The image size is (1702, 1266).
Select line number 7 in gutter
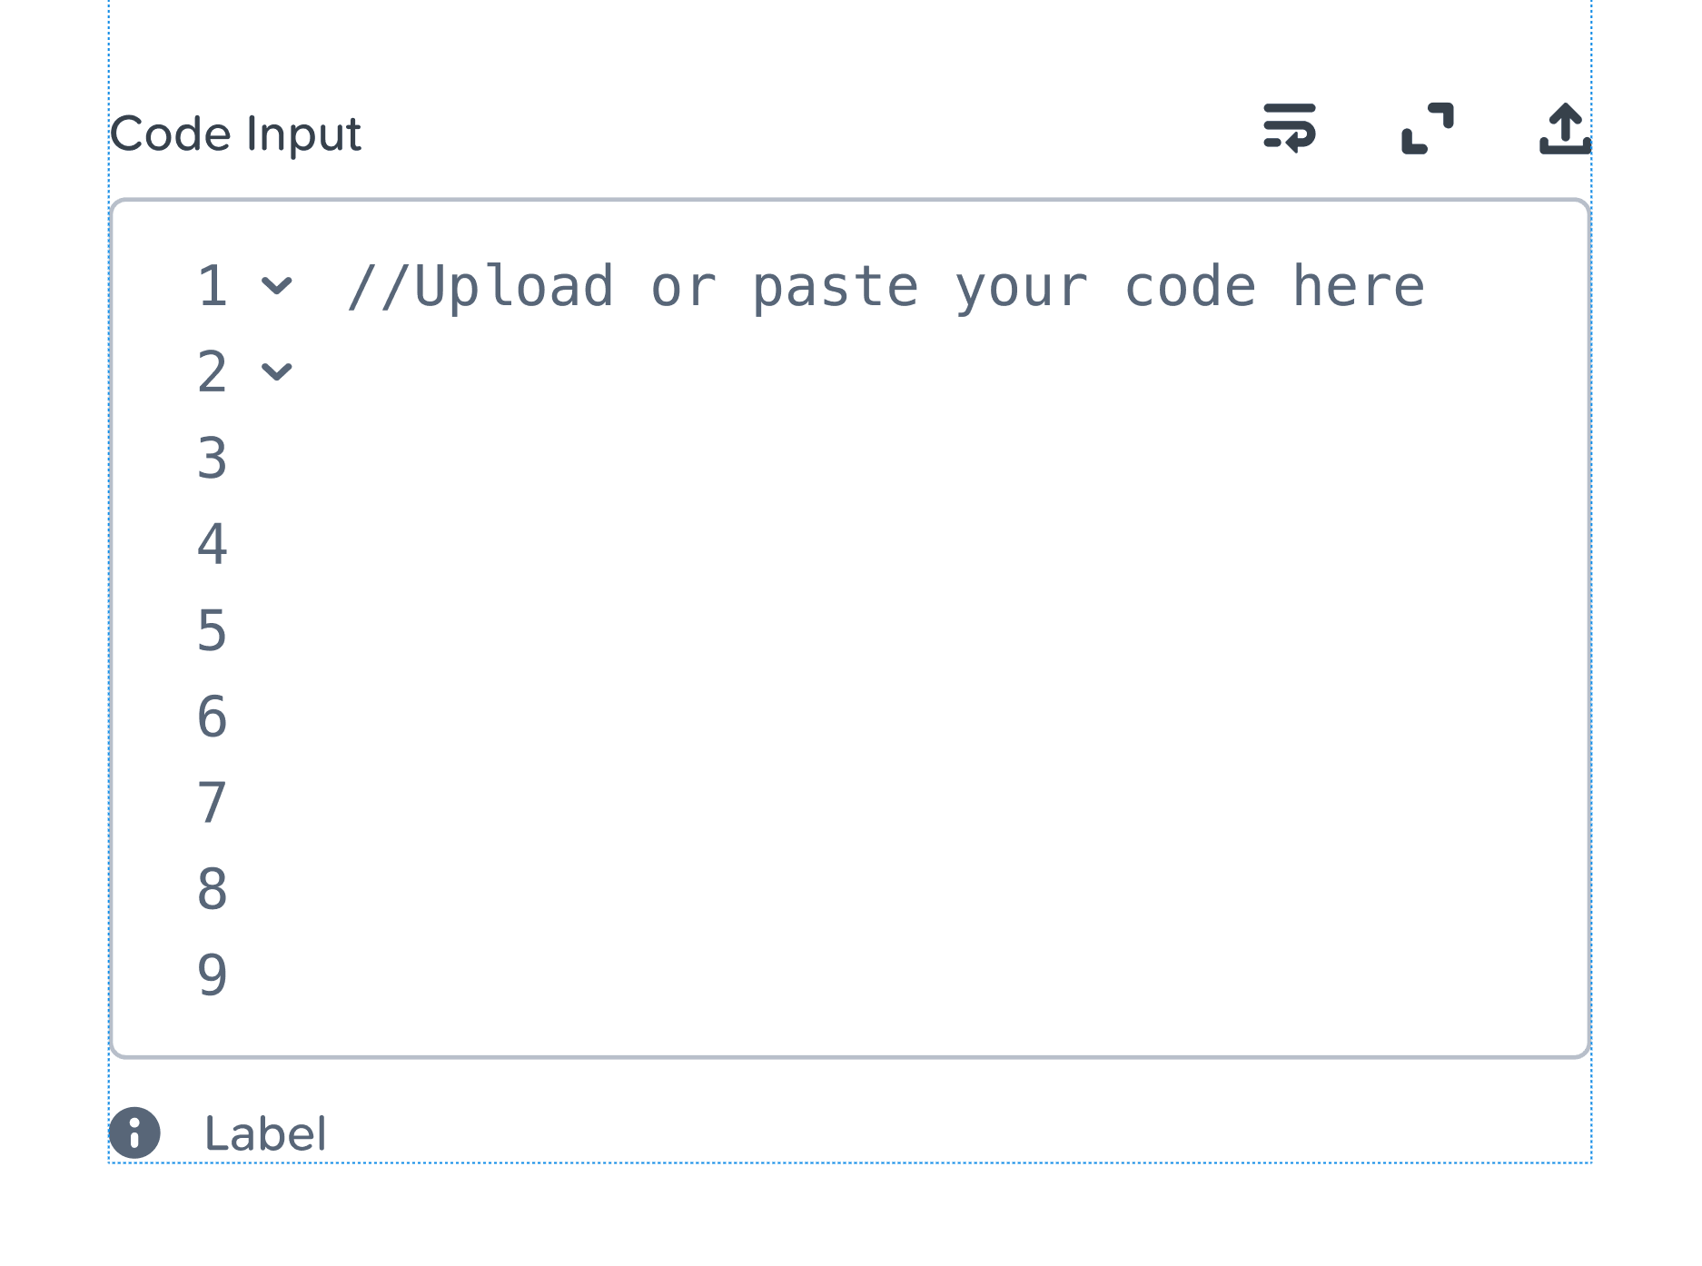(212, 803)
